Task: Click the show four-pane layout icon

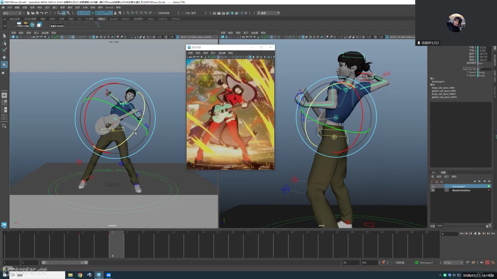Action: click(4, 103)
